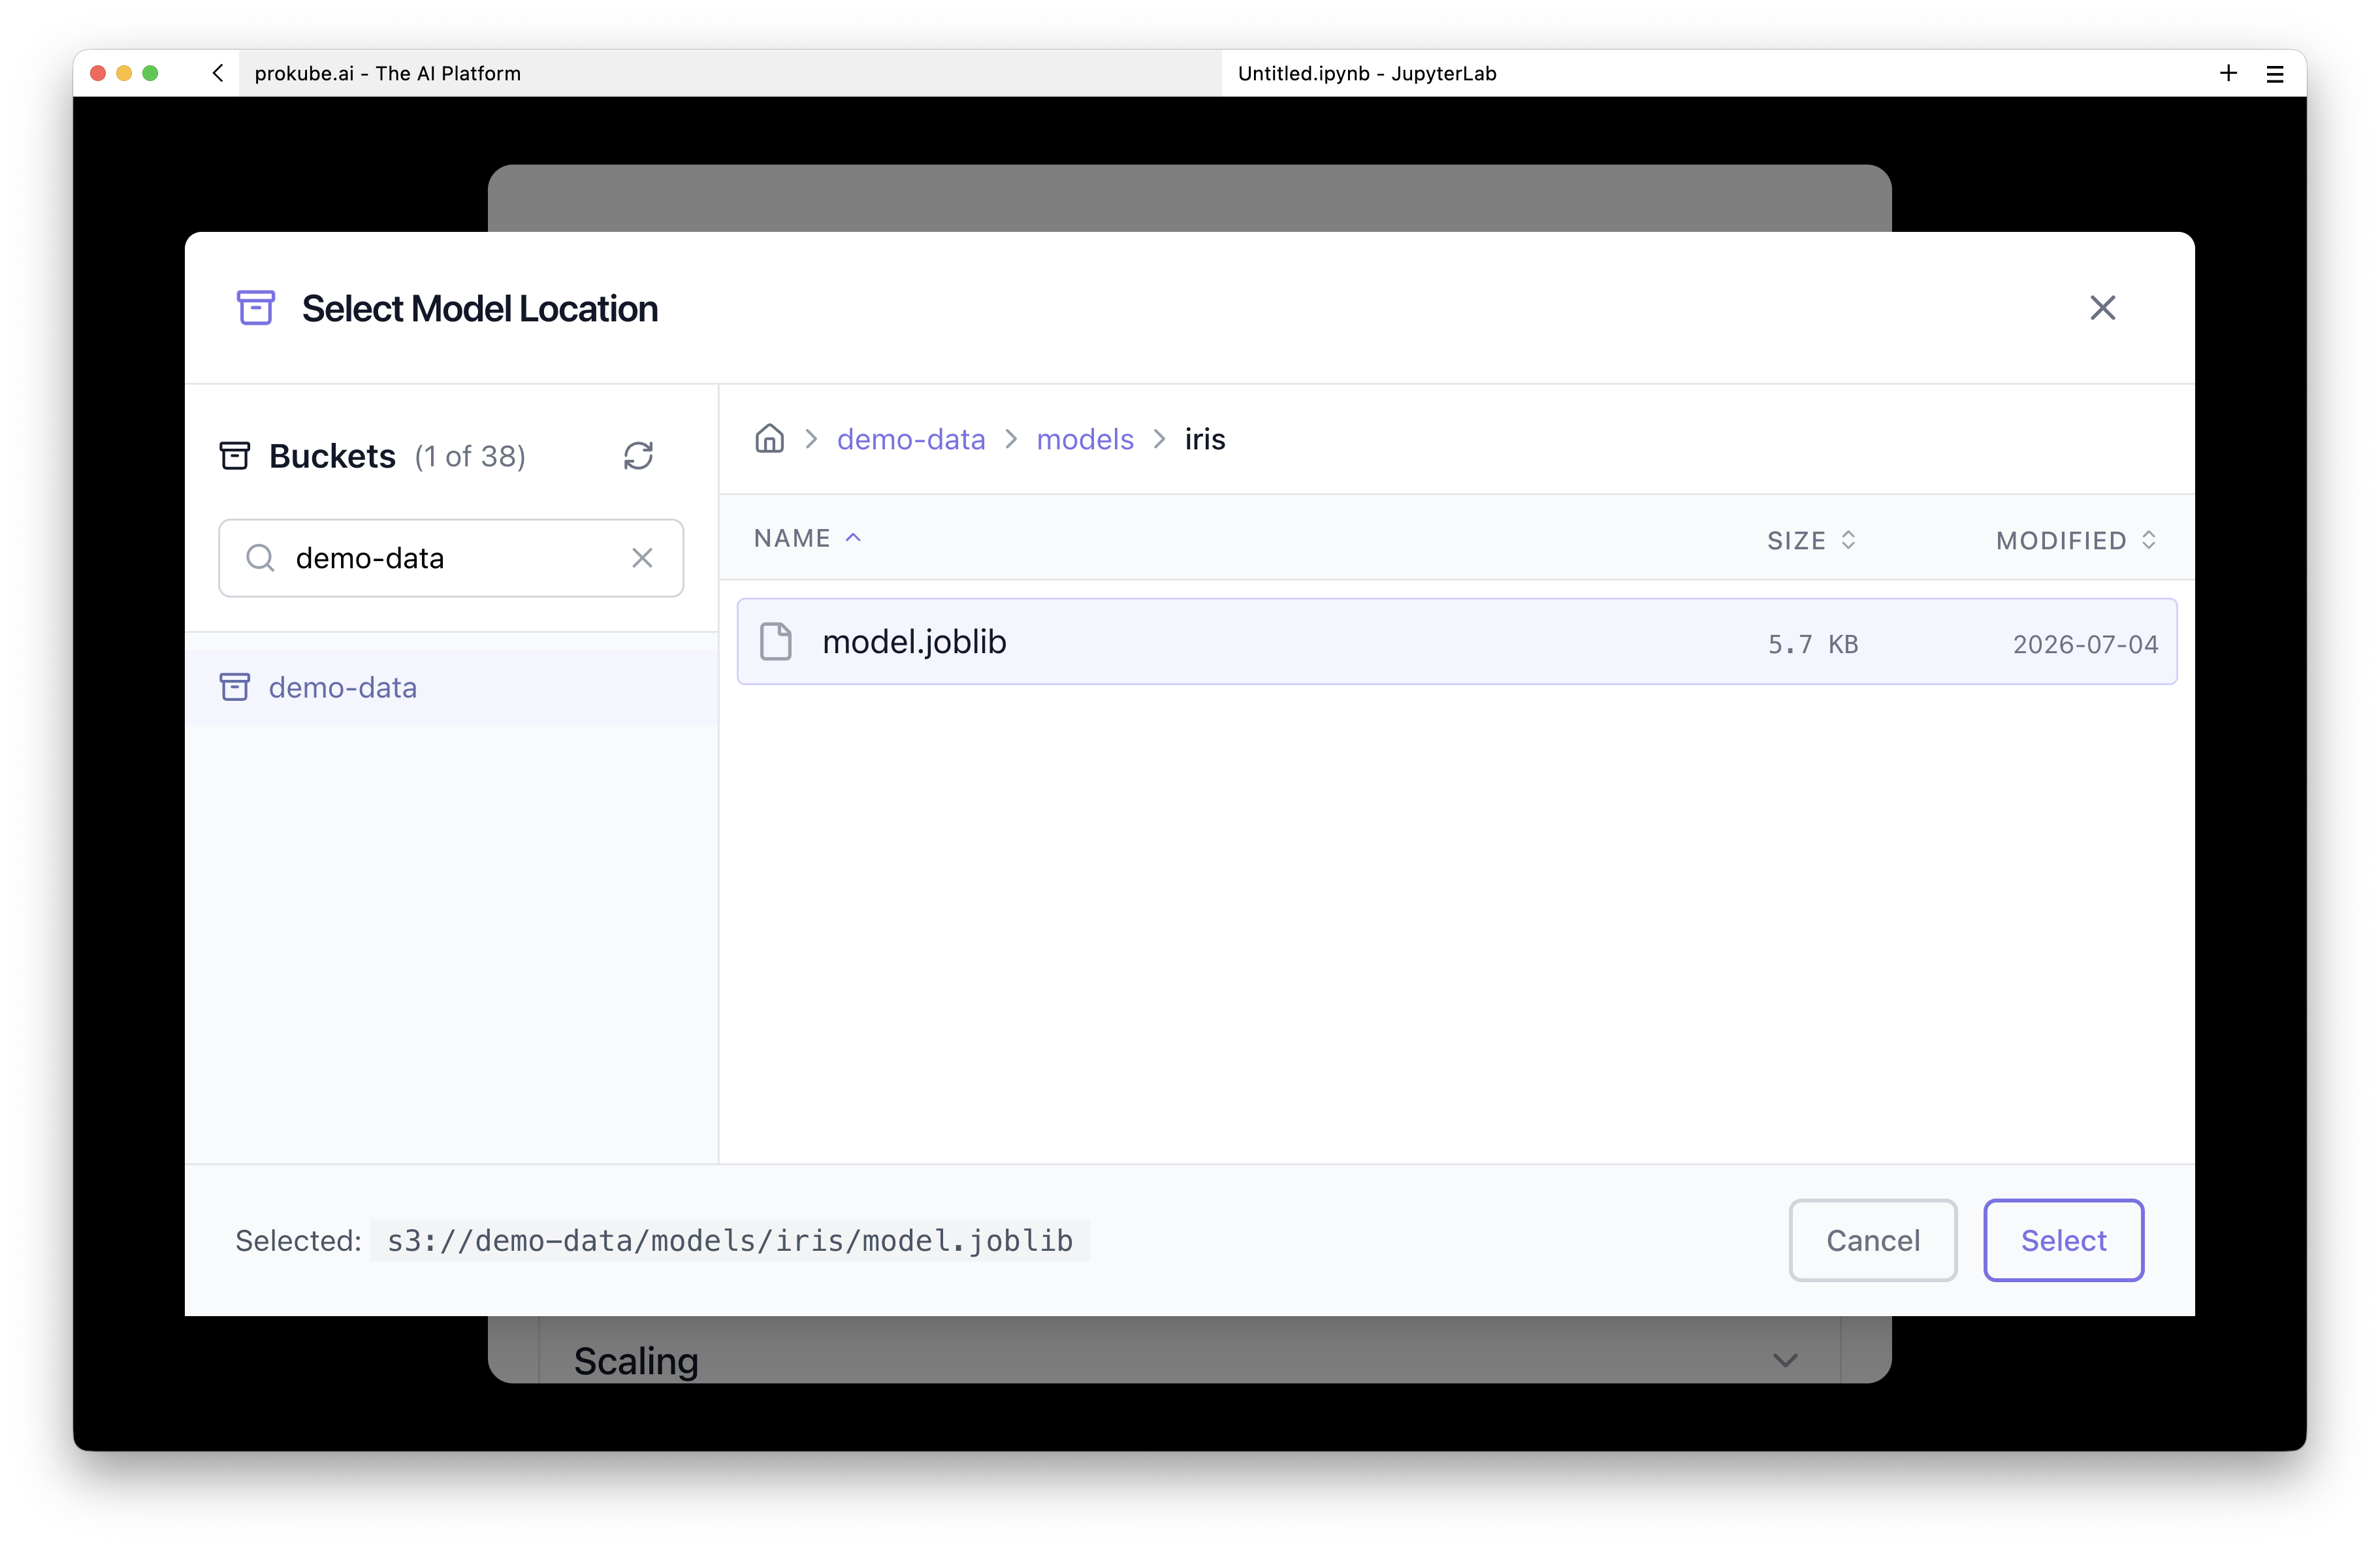Image resolution: width=2380 pixels, height=1548 pixels.
Task: Click the search magnifier icon
Action: (x=260, y=558)
